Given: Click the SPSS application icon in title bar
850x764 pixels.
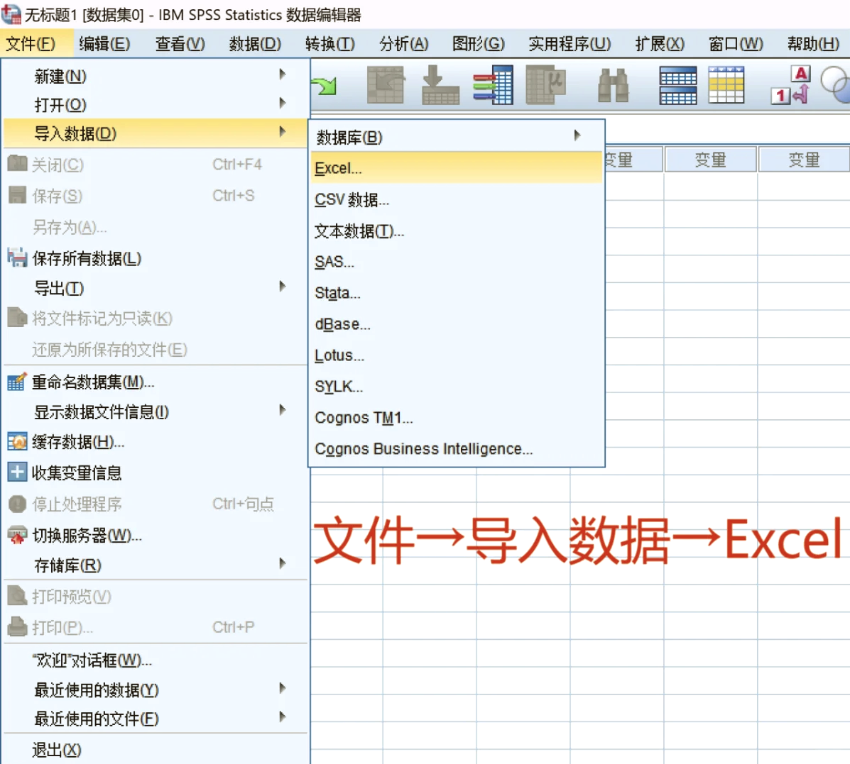Looking at the screenshot, I should pyautogui.click(x=11, y=14).
